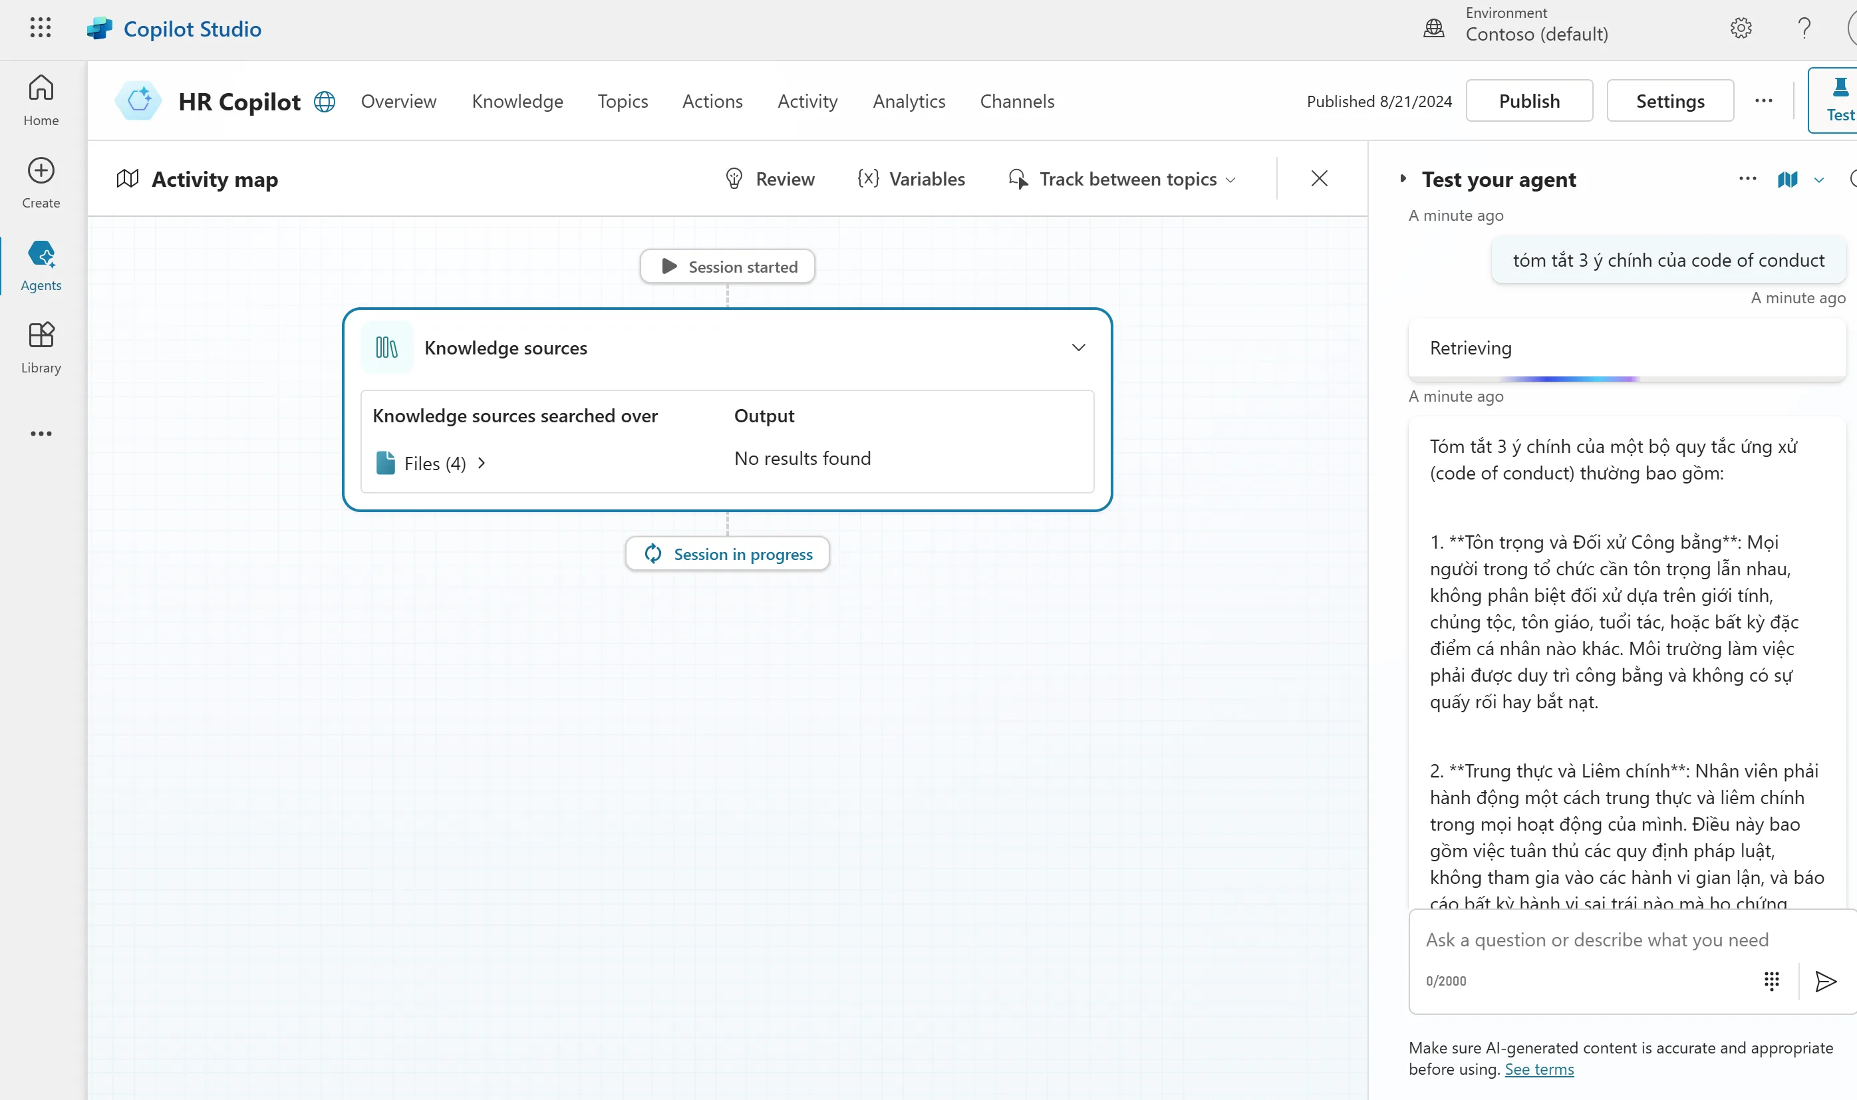Open the See terms link
Viewport: 1857px width, 1100px height.
(1538, 1069)
